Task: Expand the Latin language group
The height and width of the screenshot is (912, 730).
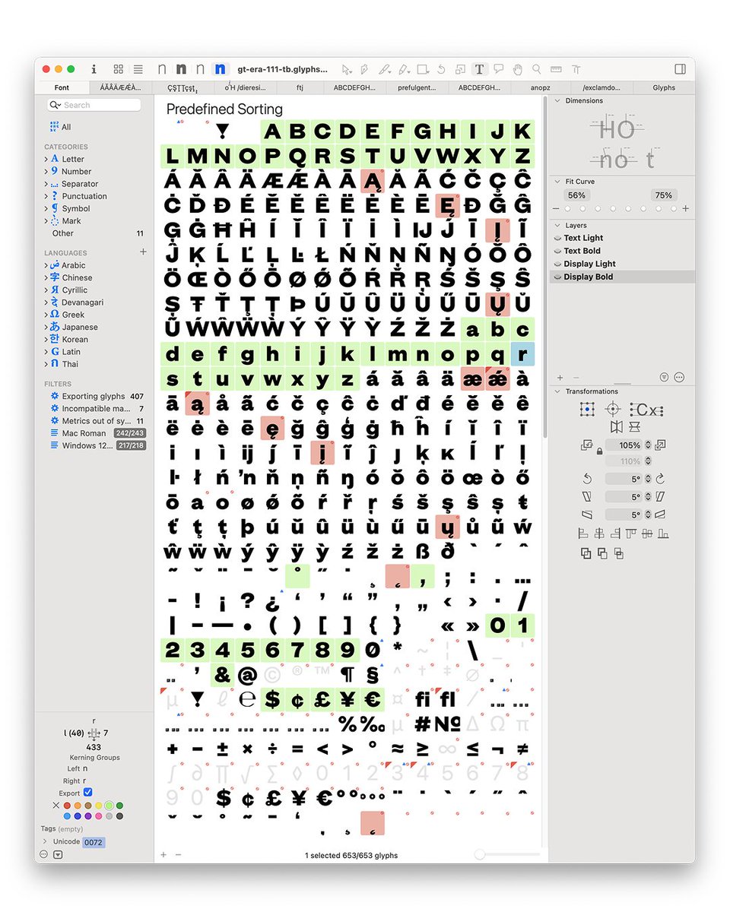Action: click(46, 352)
